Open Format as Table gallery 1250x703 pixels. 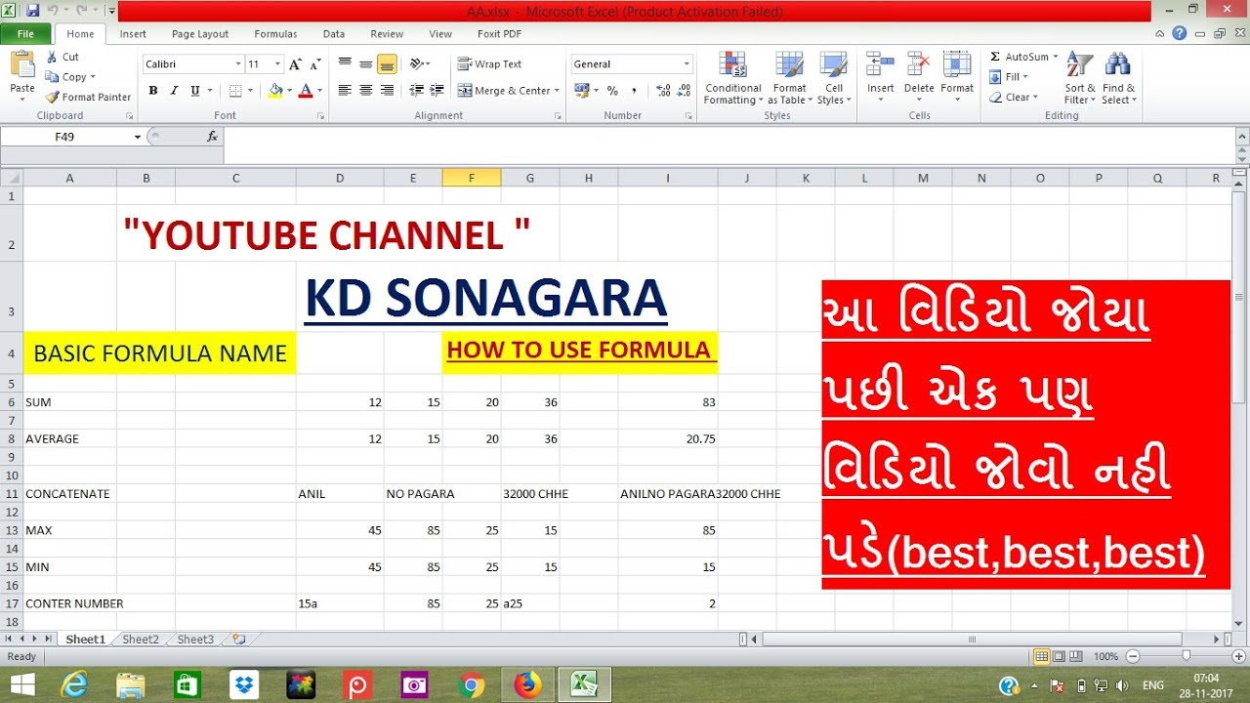click(x=789, y=78)
